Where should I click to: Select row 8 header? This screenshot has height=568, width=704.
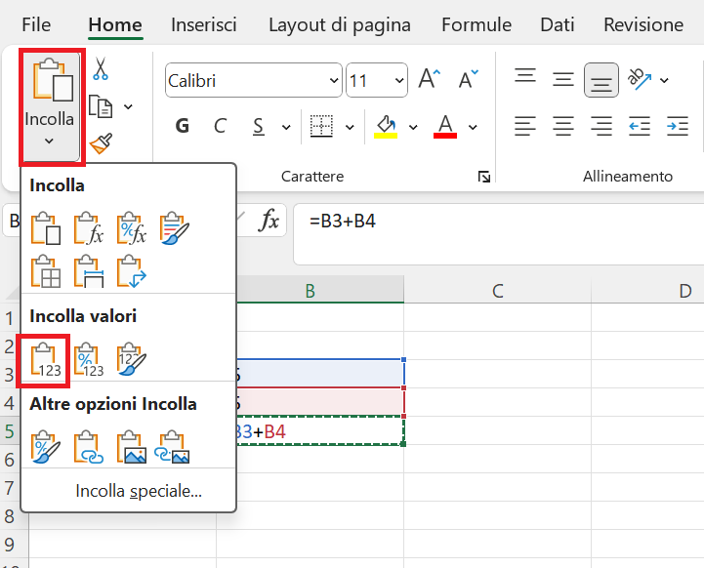click(10, 516)
